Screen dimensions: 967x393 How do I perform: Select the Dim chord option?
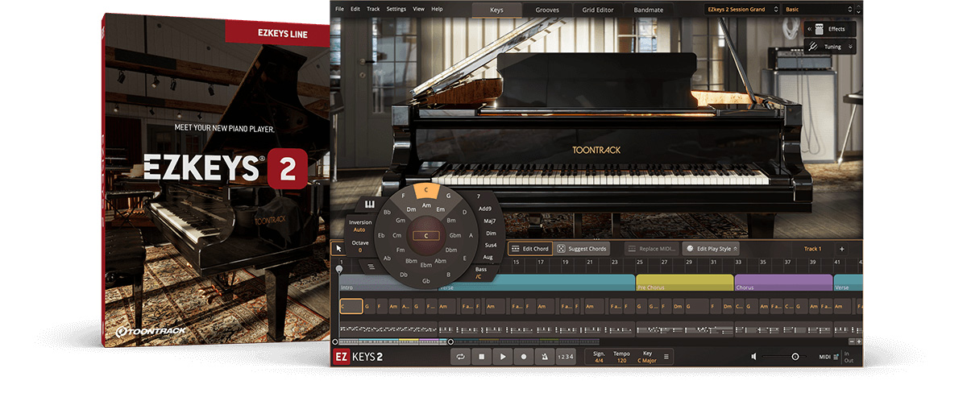490,233
